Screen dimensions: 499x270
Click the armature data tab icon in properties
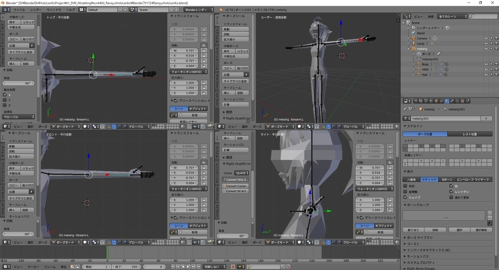tap(447, 101)
